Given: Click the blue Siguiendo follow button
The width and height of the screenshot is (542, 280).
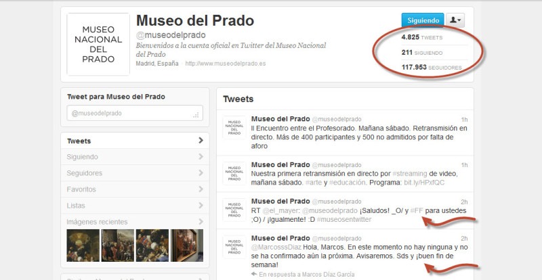Looking at the screenshot, I should (422, 20).
